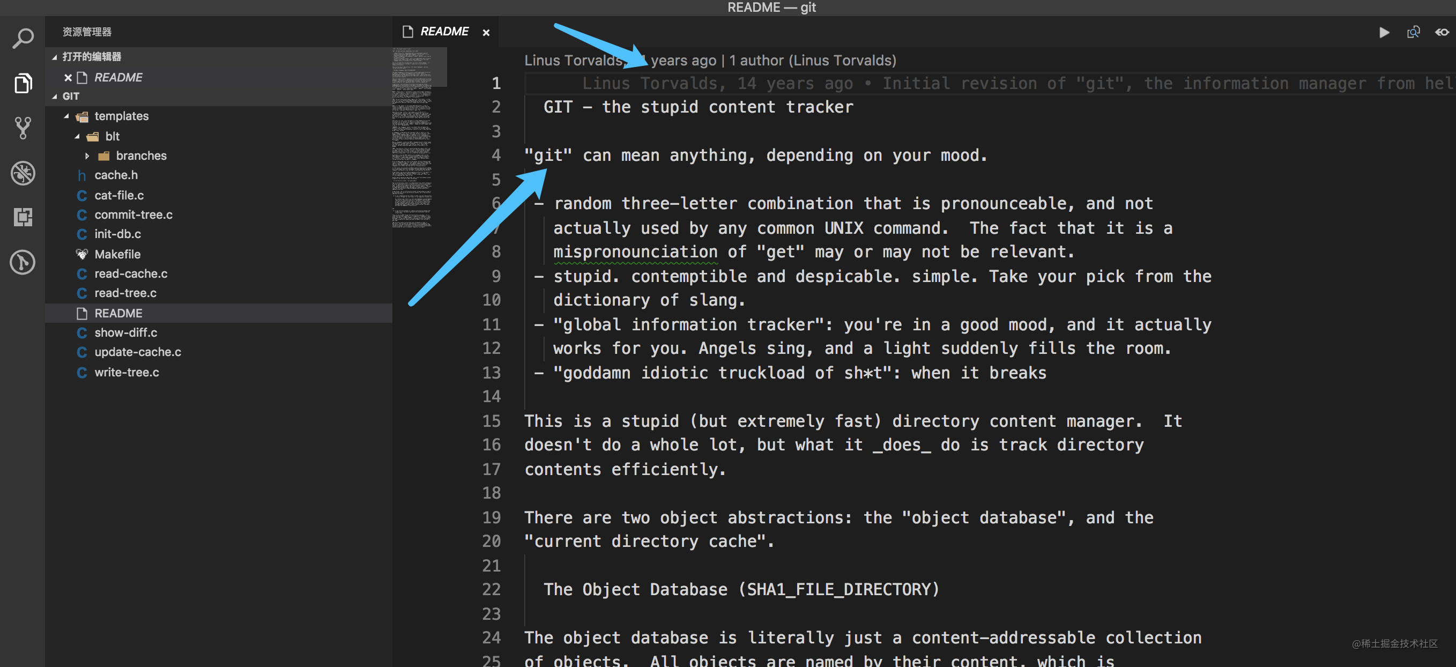Expand the branches folder
1456x667 pixels.
tap(87, 155)
